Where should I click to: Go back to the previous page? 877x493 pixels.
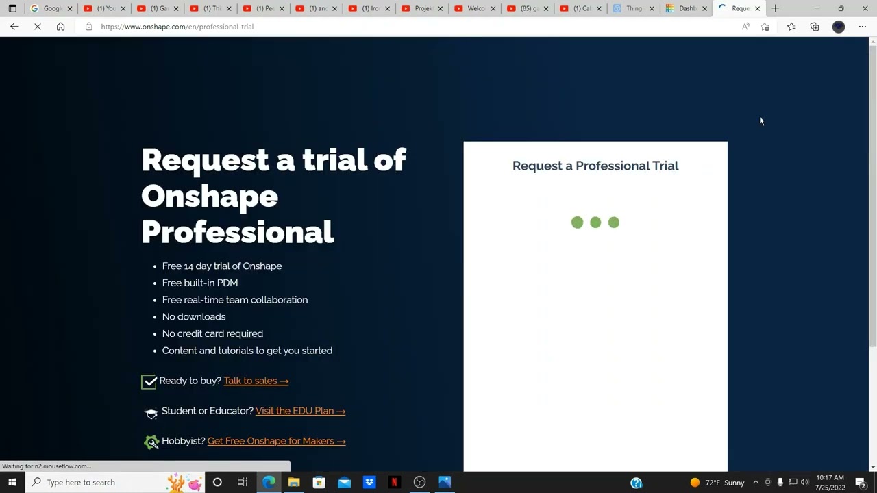(x=14, y=27)
